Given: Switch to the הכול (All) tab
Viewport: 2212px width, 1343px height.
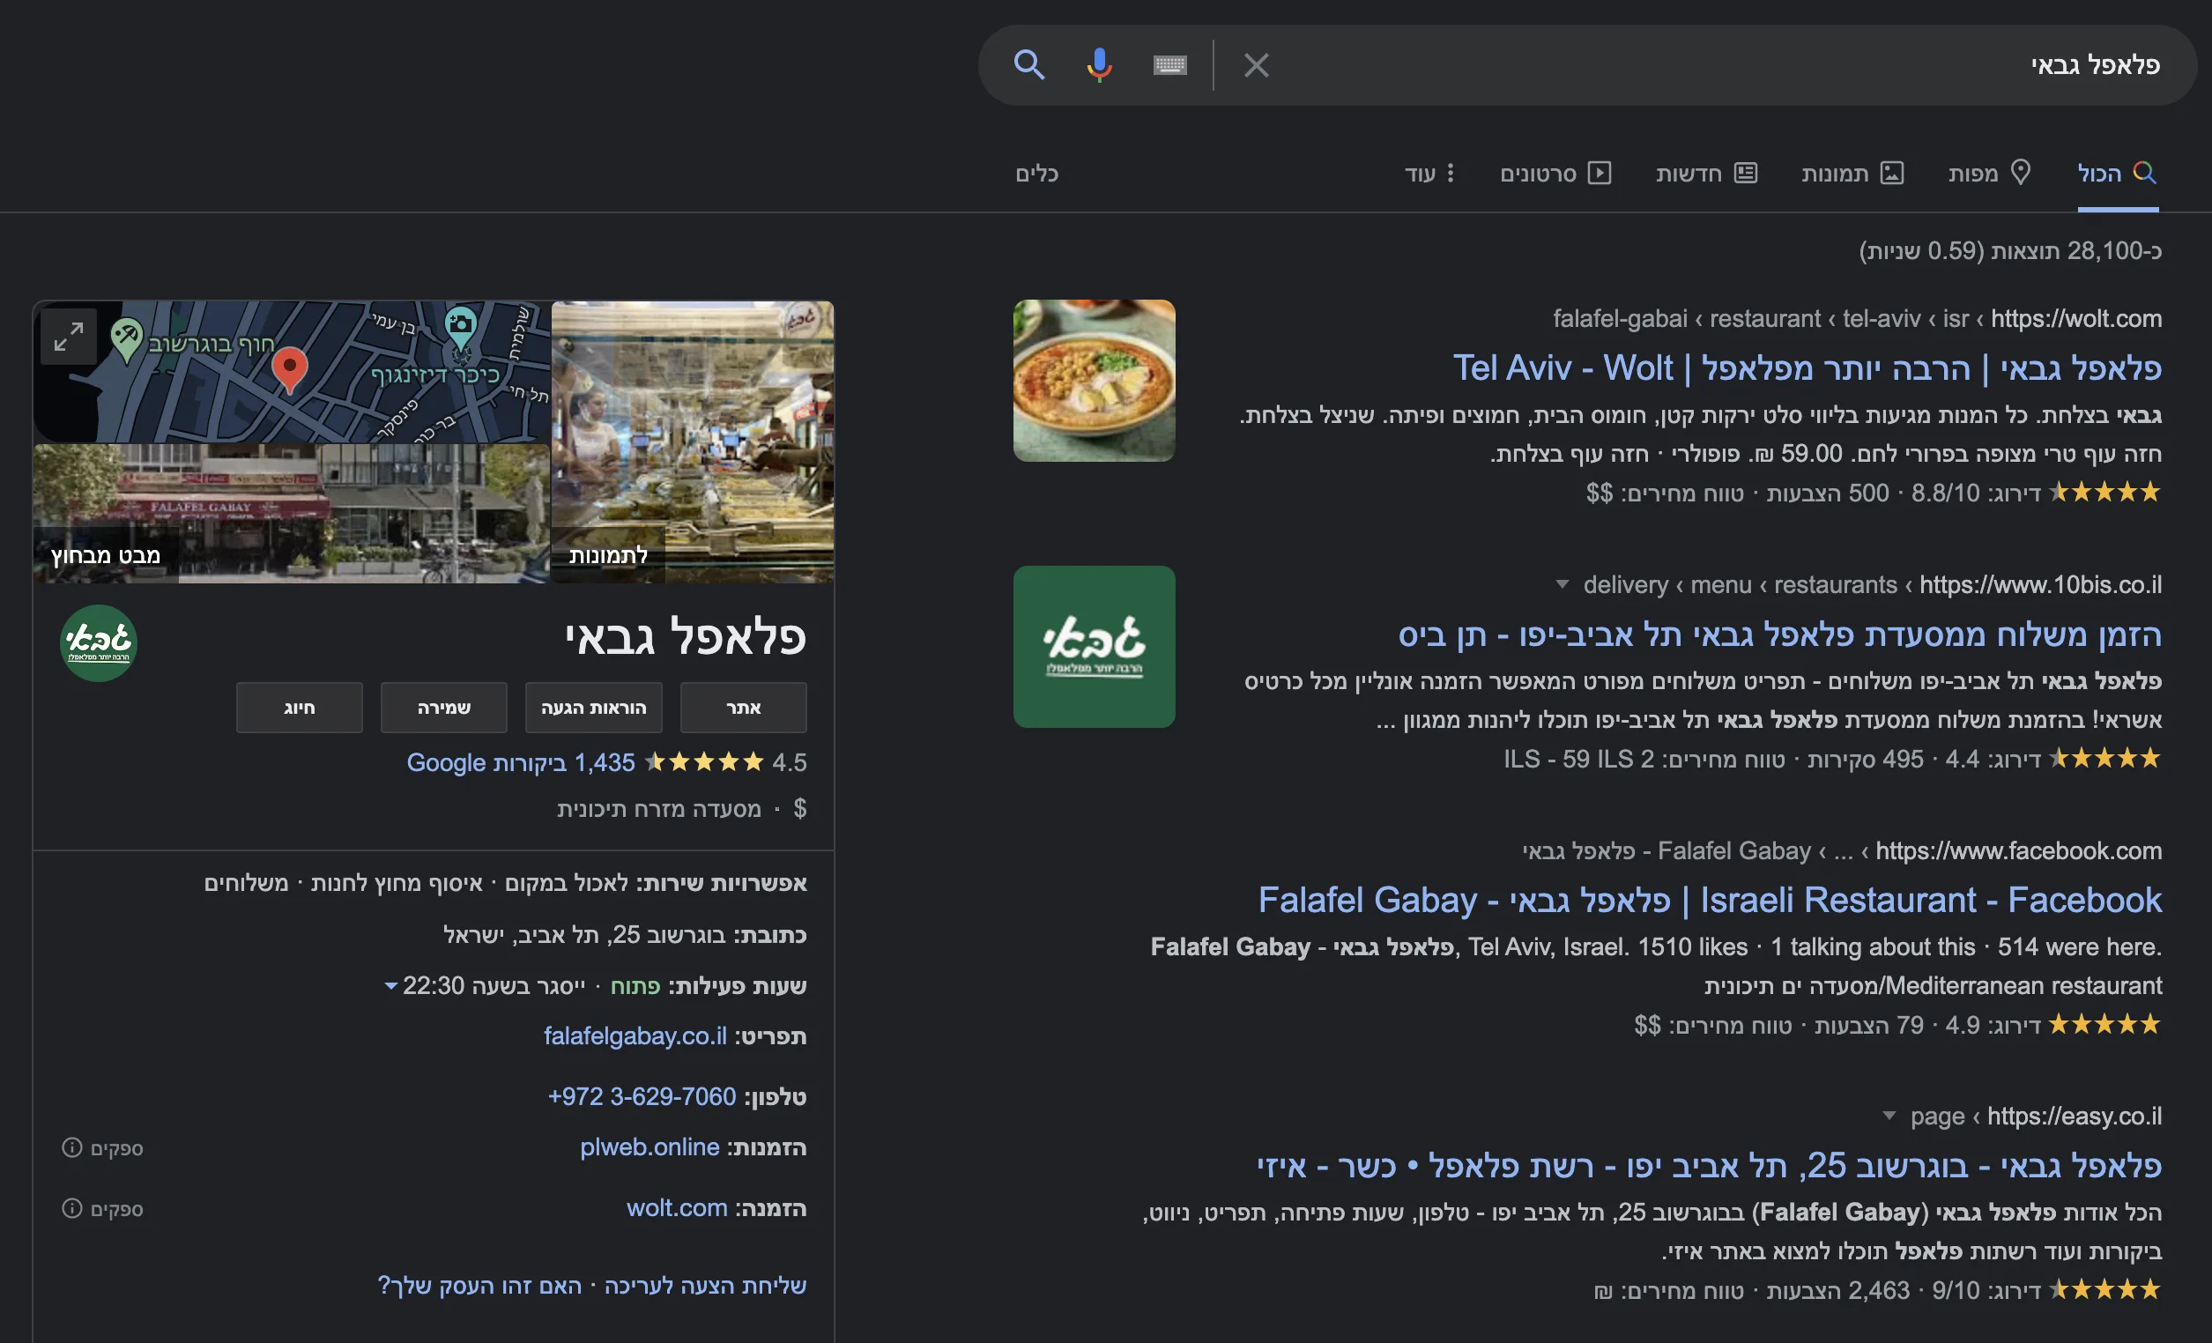Looking at the screenshot, I should click(x=2117, y=174).
